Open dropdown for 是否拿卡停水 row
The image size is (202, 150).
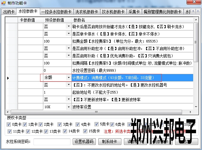(x=68, y=34)
